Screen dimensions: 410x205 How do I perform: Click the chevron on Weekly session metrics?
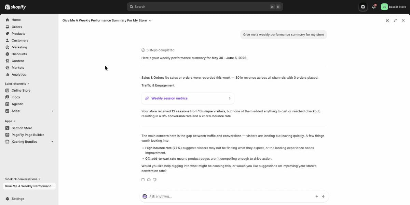click(230, 98)
